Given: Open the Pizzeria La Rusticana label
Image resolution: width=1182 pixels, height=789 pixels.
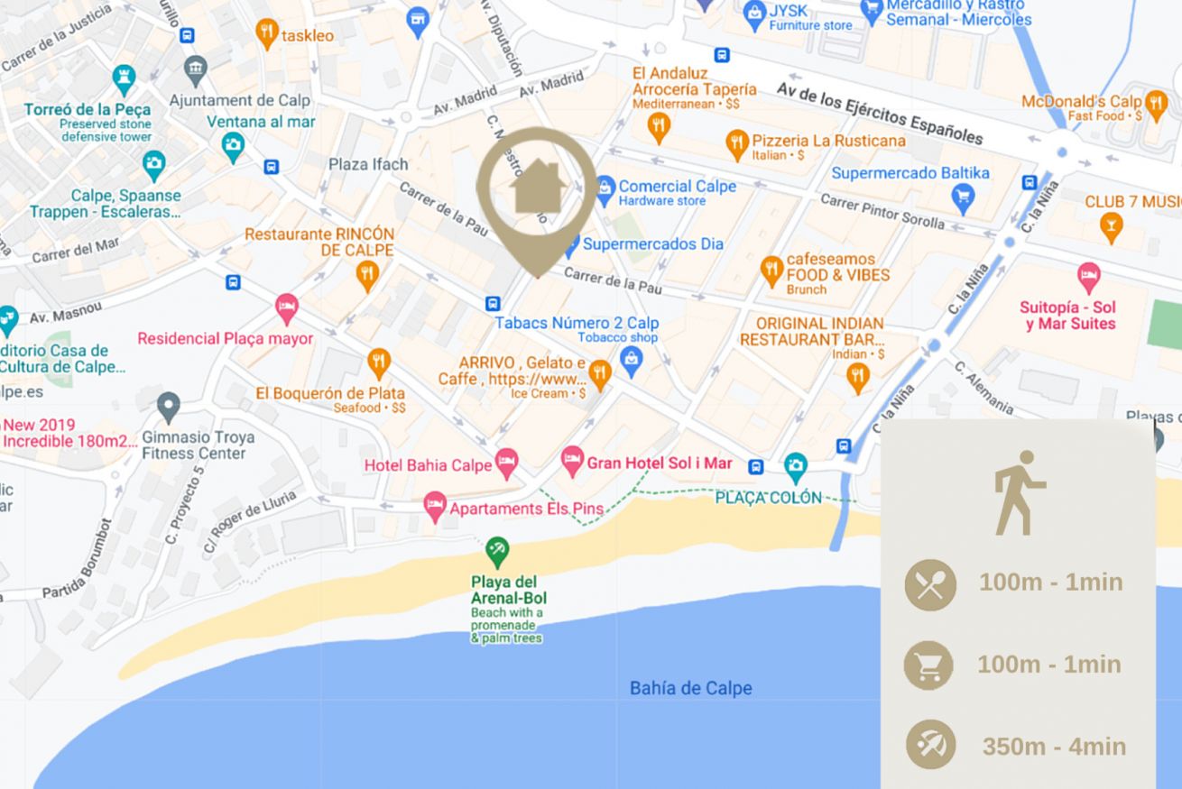Looking at the screenshot, I should [x=828, y=140].
